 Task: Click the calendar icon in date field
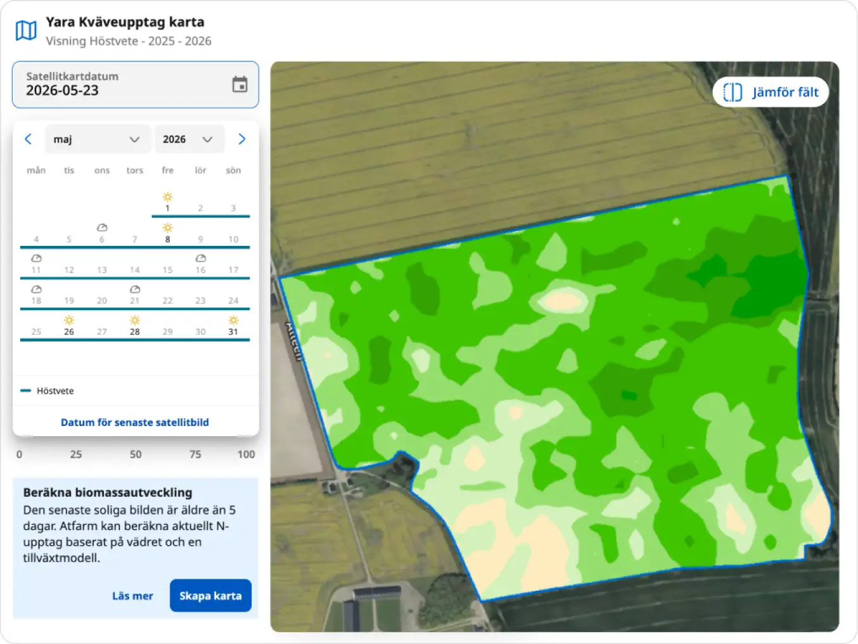[240, 84]
